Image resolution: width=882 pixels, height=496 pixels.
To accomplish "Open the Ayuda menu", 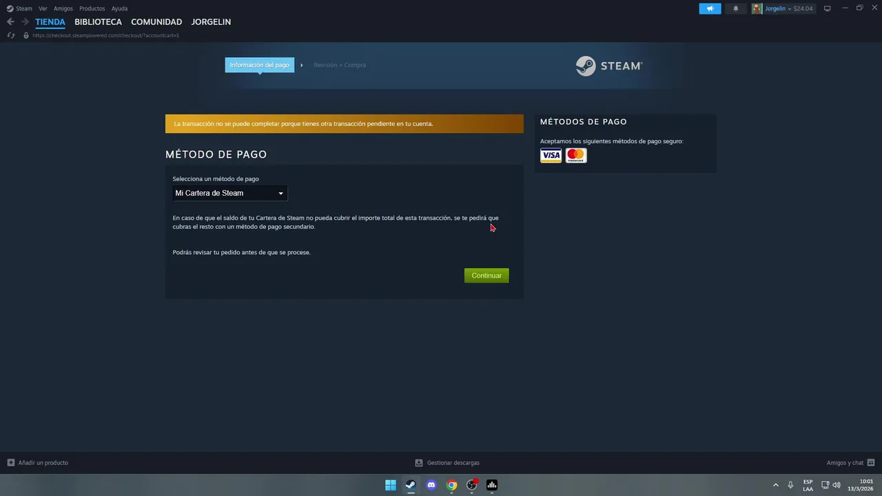I will pyautogui.click(x=119, y=8).
